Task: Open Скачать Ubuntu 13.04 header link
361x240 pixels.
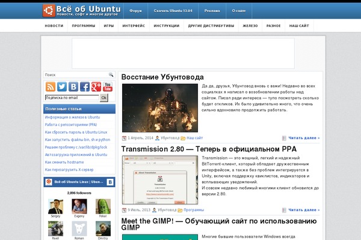Action: click(x=173, y=11)
